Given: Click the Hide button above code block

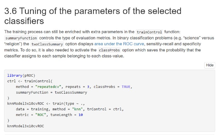Looking at the screenshot, I should tap(209, 65).
